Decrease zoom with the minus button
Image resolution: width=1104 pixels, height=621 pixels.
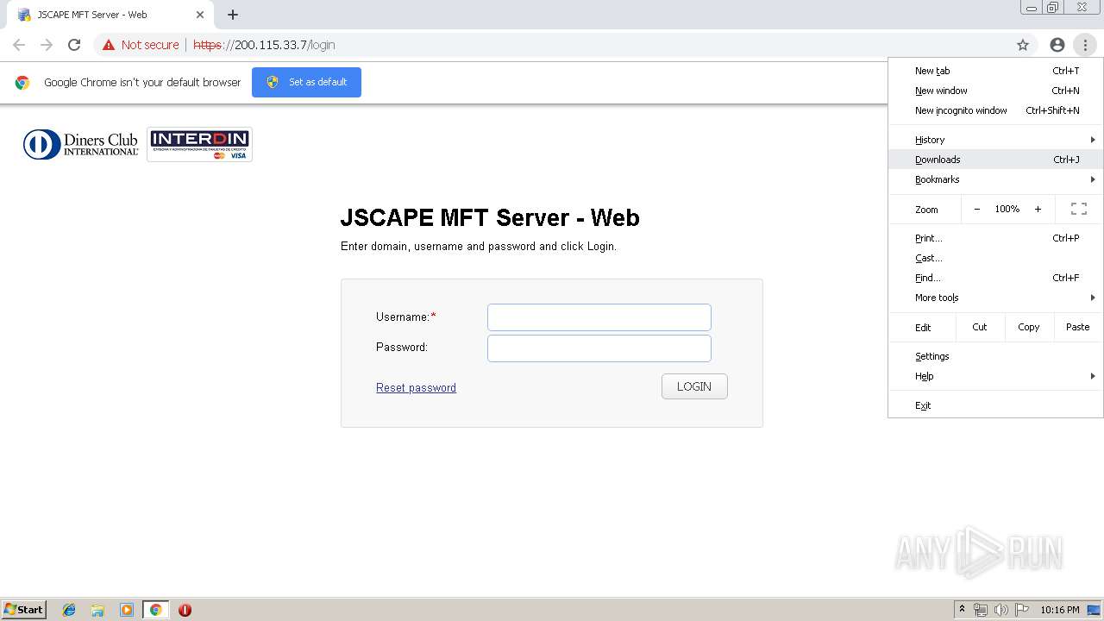coord(977,209)
